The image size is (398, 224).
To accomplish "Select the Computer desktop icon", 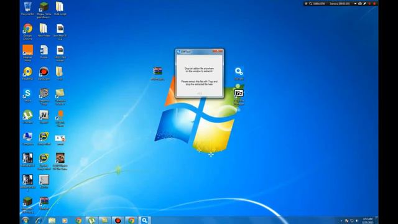I will (27, 138).
